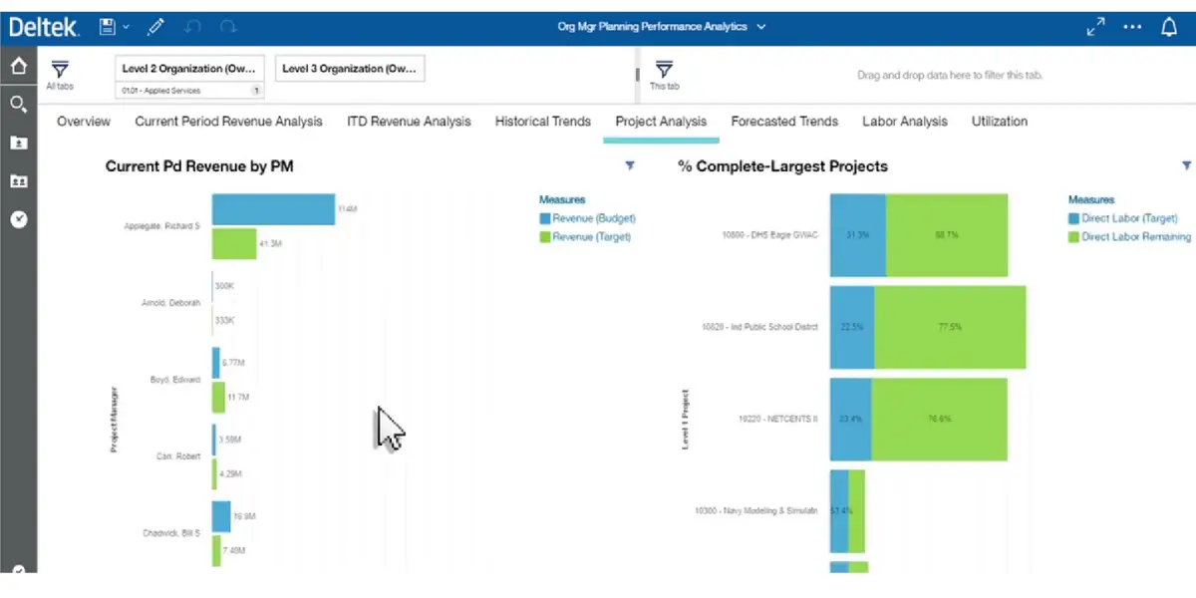This screenshot has width=1196, height=598.
Task: Open the team folder sidebar icon
Action: [x=19, y=181]
